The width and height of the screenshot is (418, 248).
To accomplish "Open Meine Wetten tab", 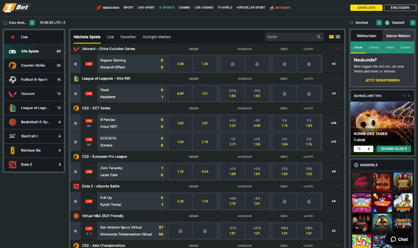I will tap(398, 35).
